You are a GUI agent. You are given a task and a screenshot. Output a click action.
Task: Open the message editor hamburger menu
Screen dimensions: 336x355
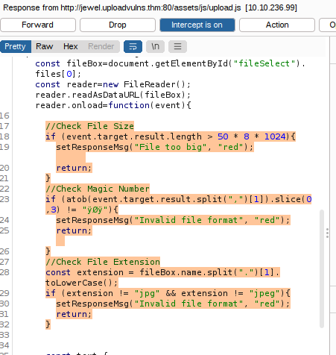[x=177, y=46]
